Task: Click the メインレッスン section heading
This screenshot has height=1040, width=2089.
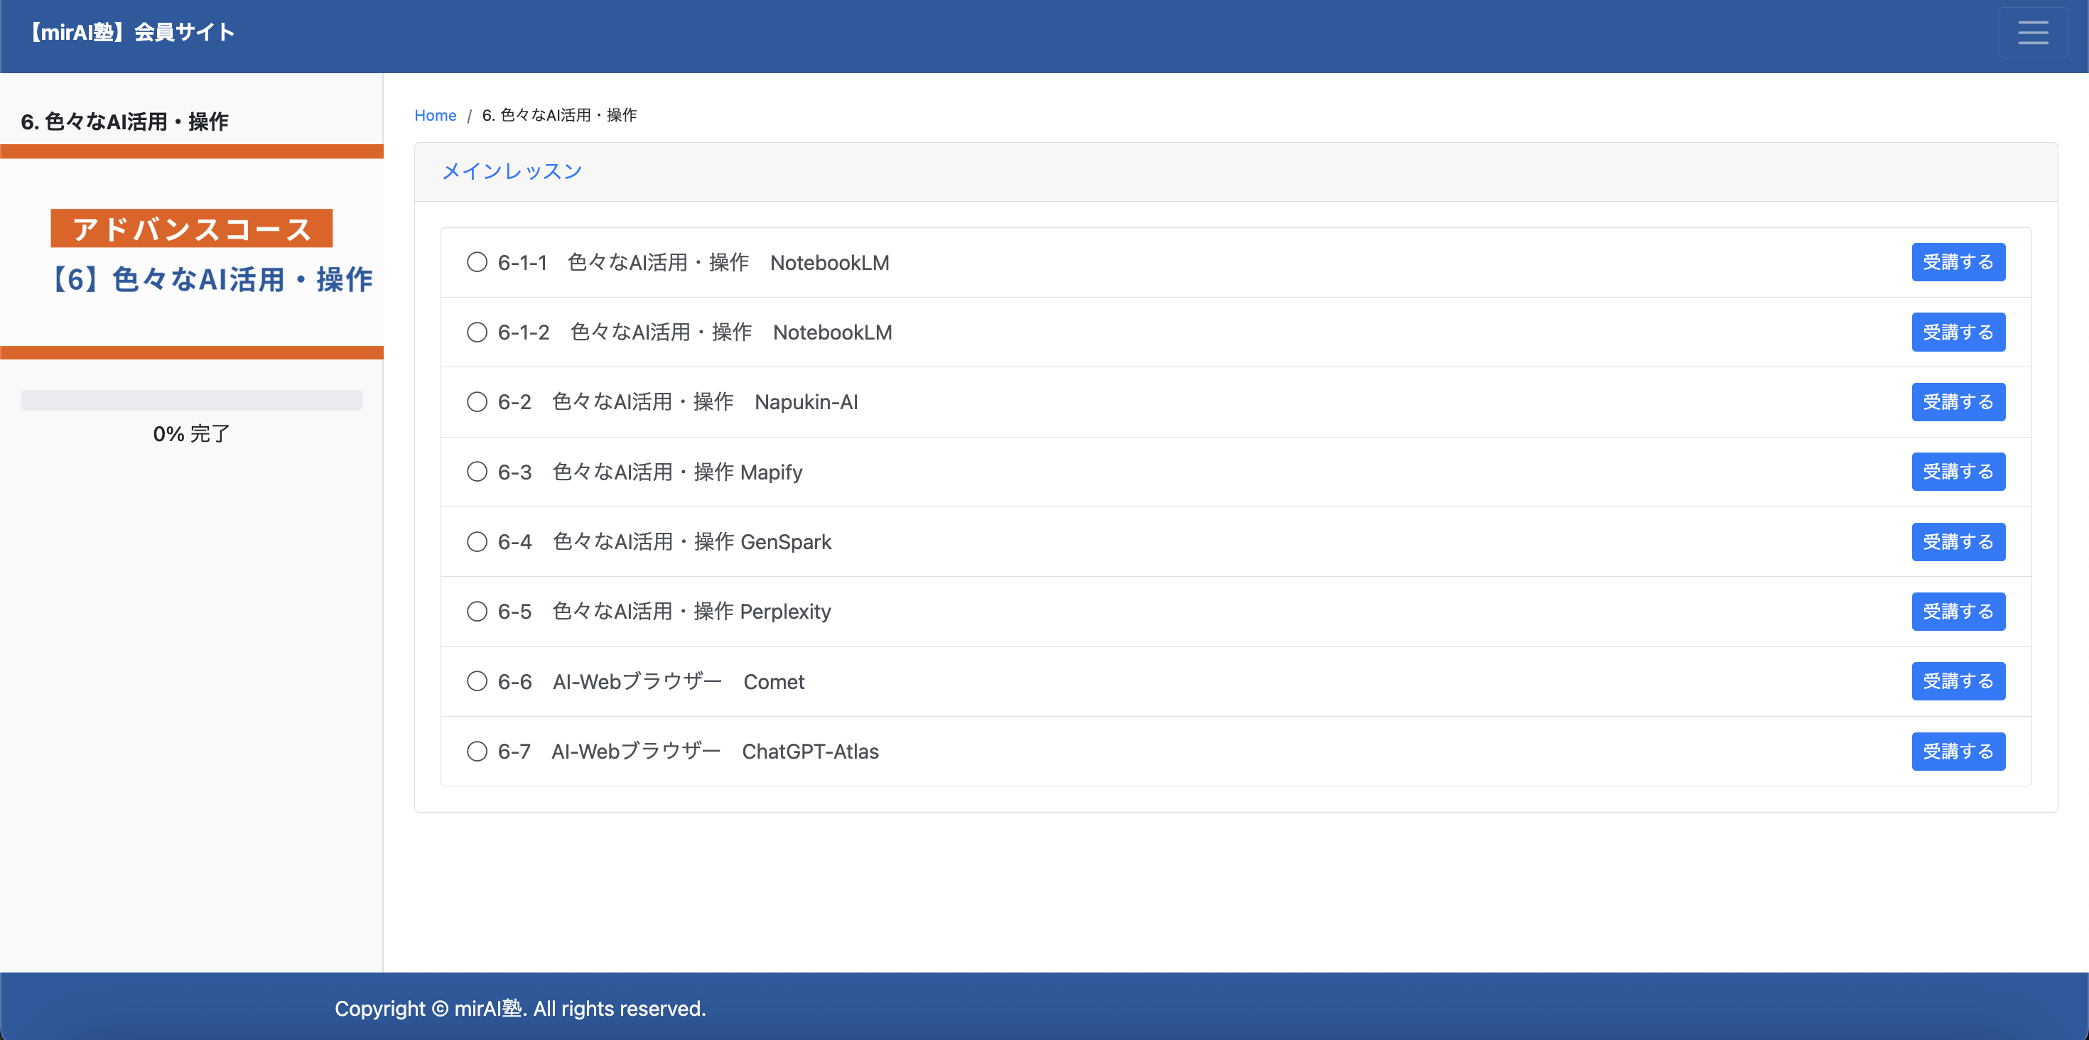Action: (x=512, y=171)
